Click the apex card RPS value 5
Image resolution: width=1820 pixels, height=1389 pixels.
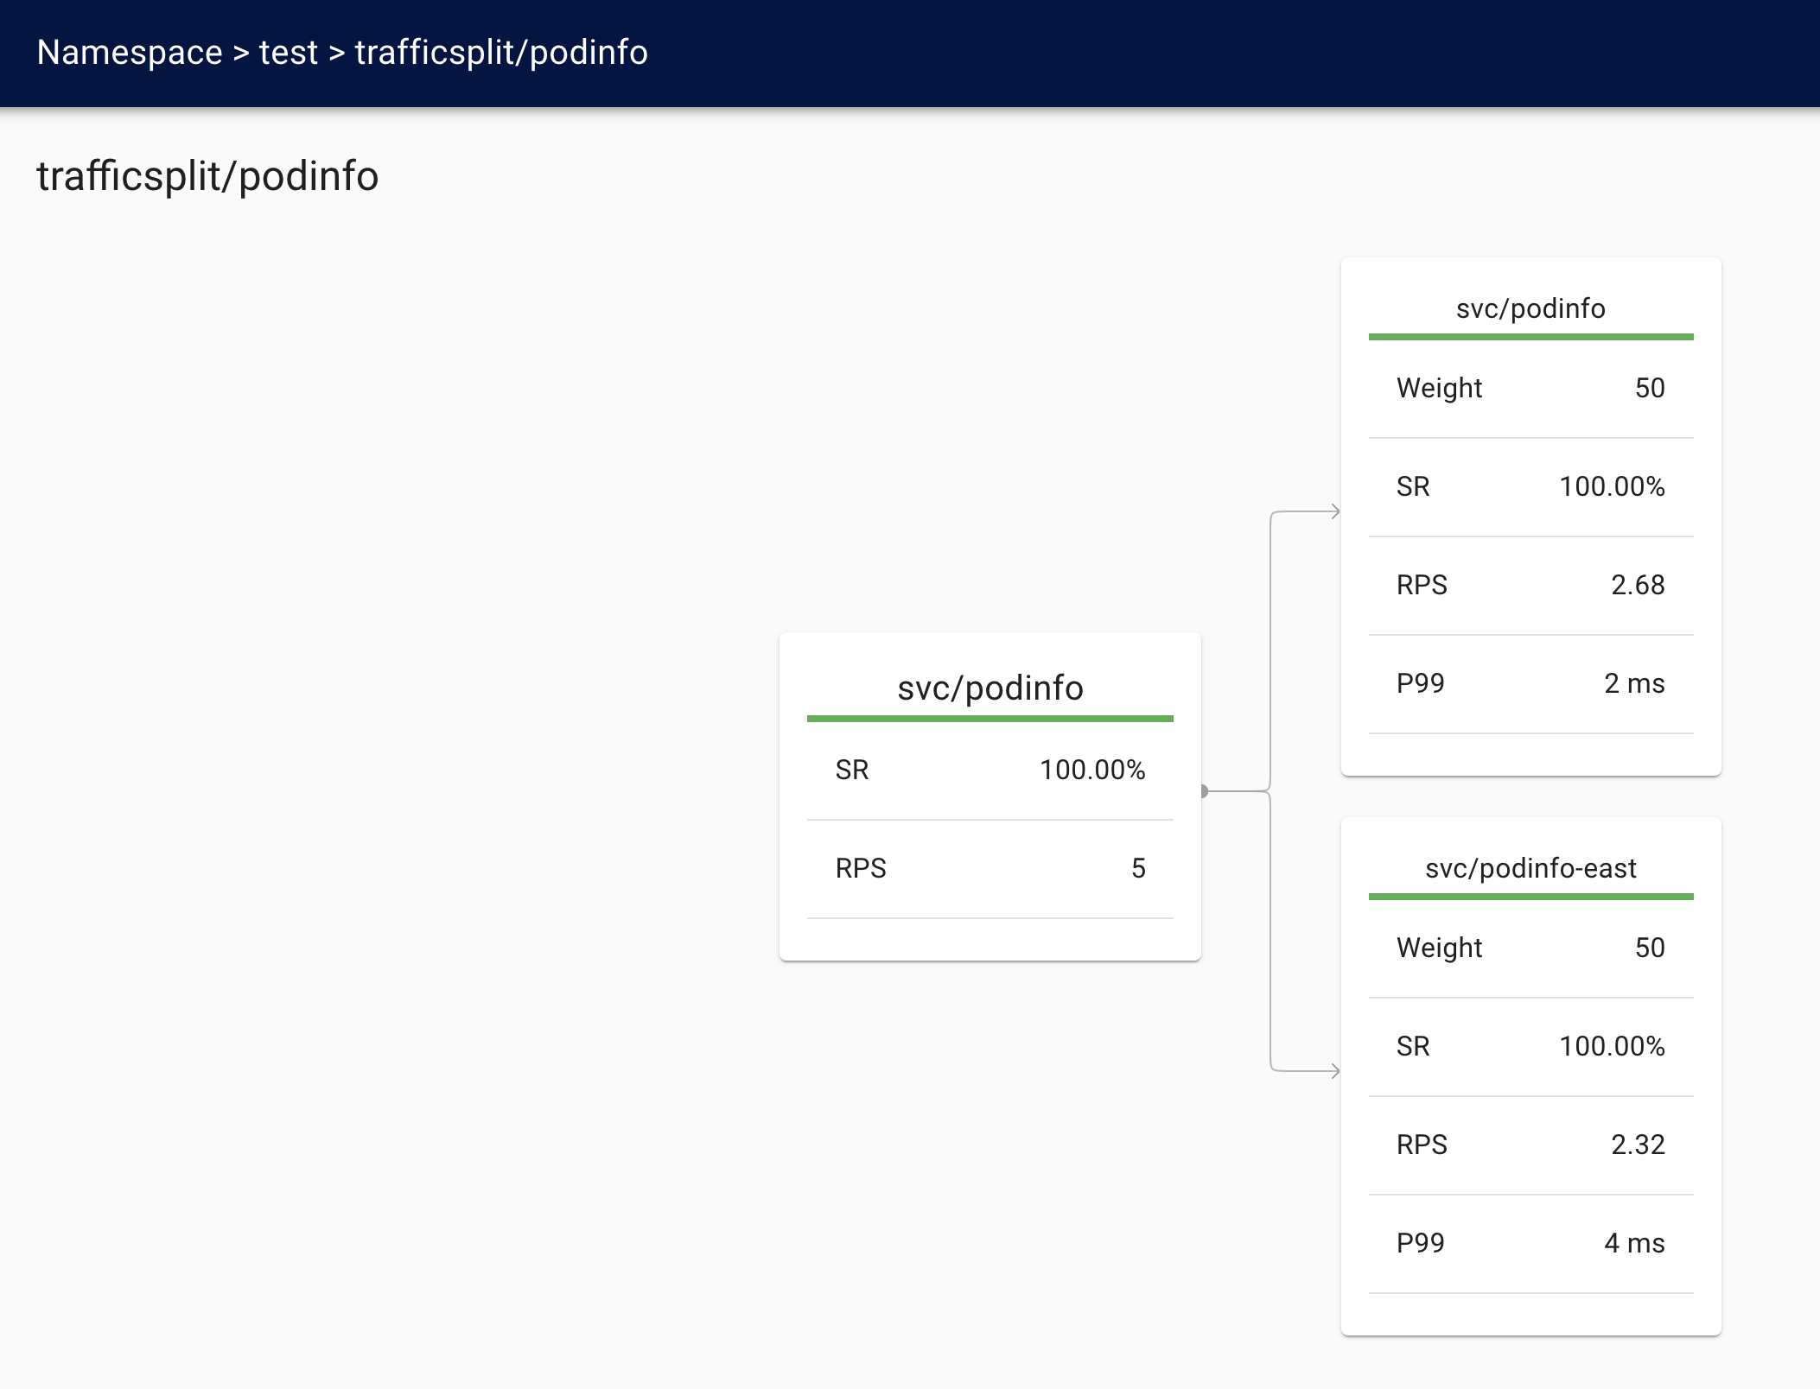[1137, 868]
